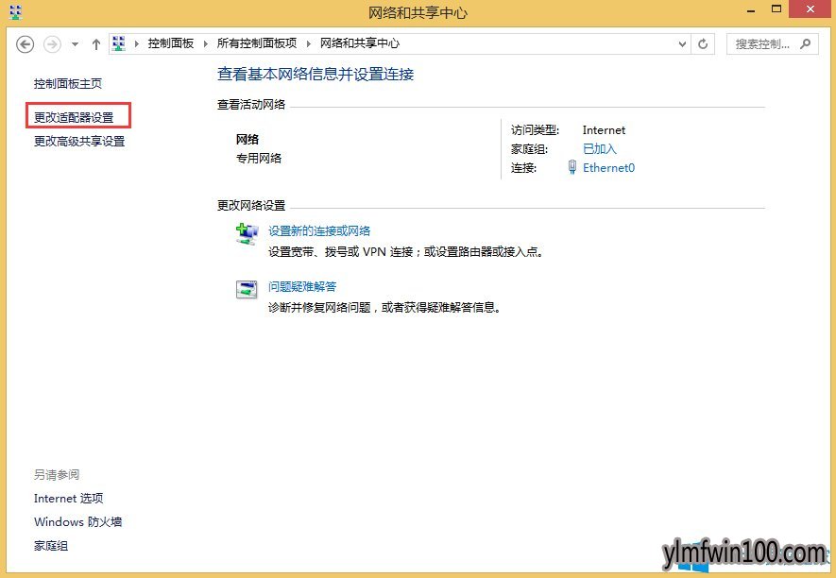
Task: Click the 已加入 homegroup link
Action: 600,149
